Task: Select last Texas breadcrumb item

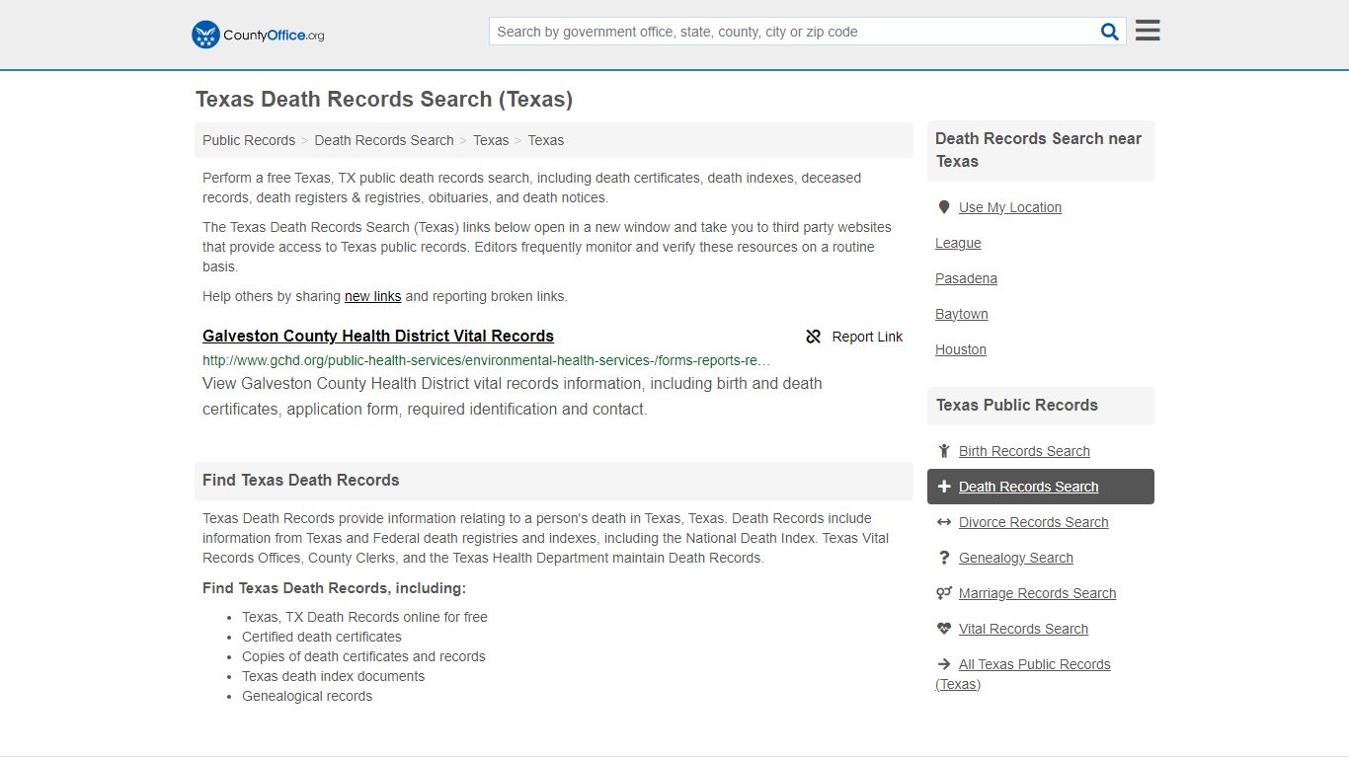Action: [x=546, y=140]
